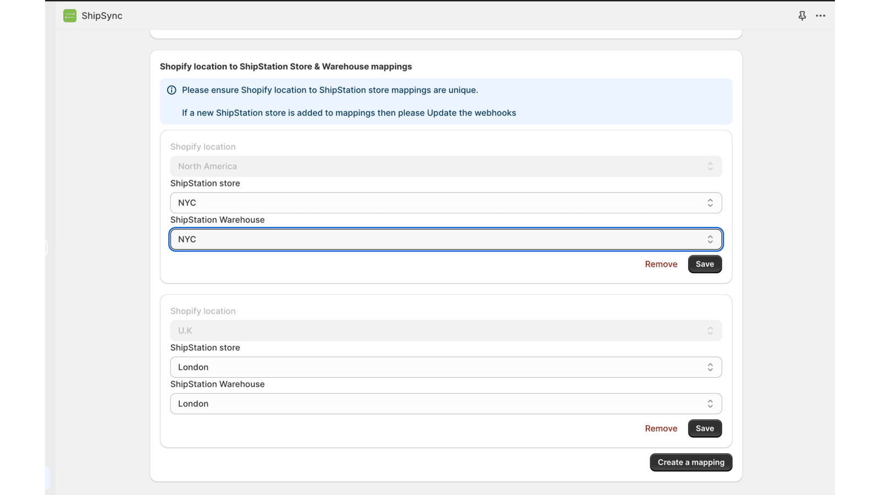Click the Store & Warehouse mappings heading
The width and height of the screenshot is (880, 495).
coord(285,67)
